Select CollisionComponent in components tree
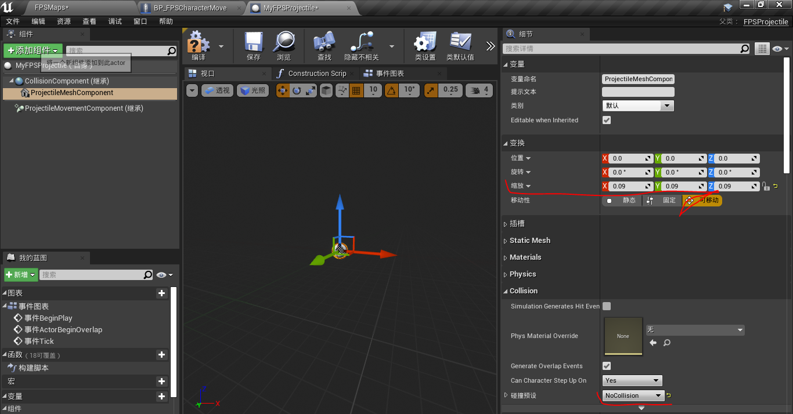 click(x=67, y=81)
